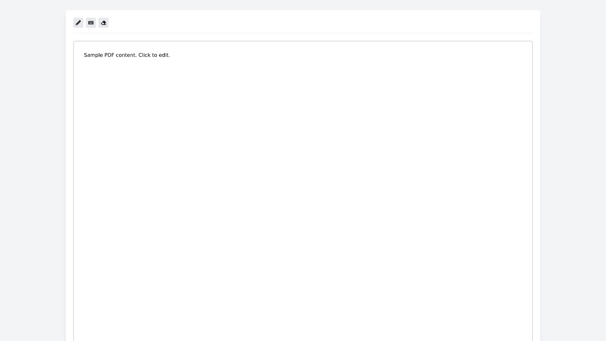
Task: Click the gray background right of the editor card
Action: tap(573, 170)
